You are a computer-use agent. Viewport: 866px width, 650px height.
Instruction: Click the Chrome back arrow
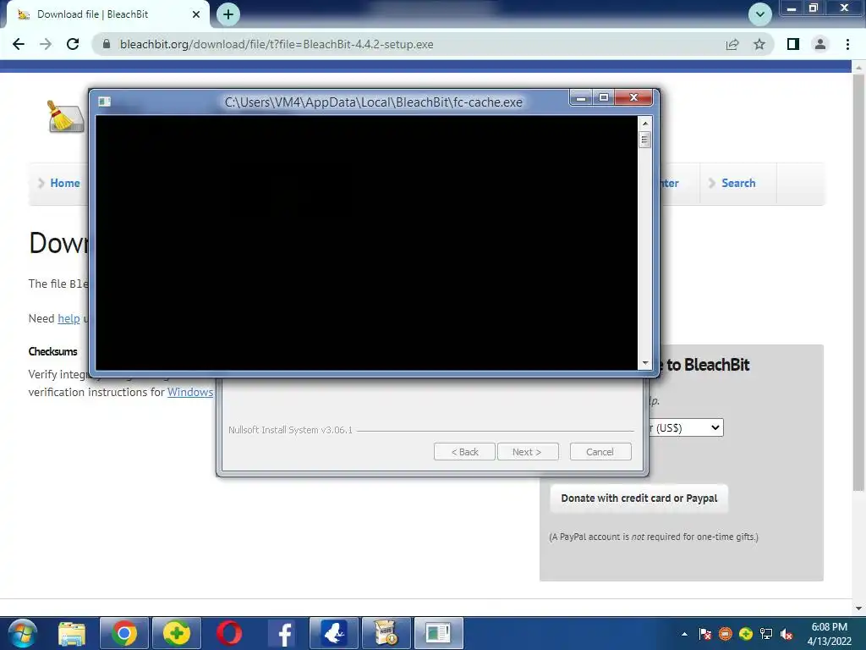click(19, 44)
